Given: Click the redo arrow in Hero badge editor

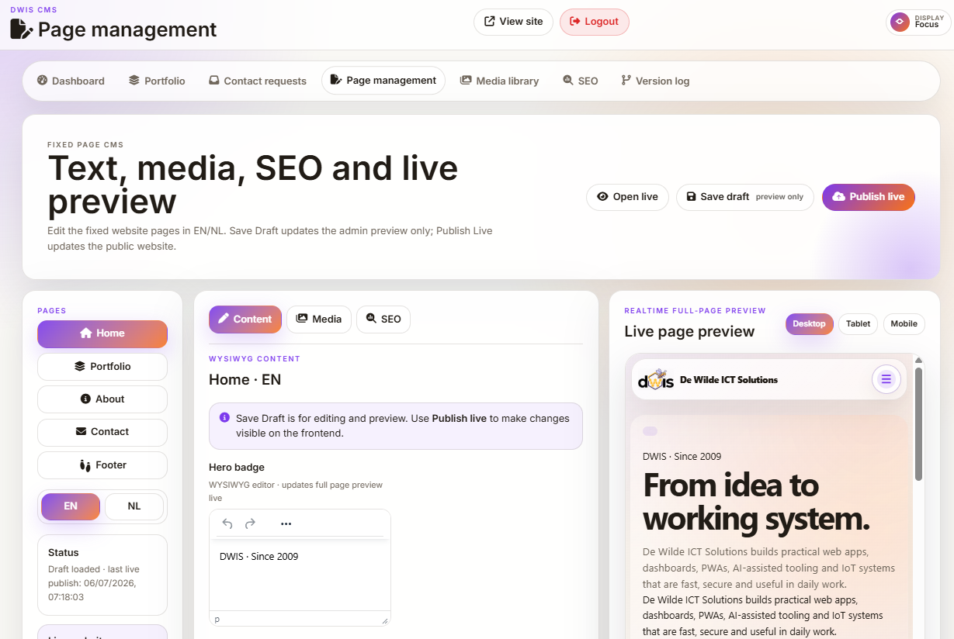Looking at the screenshot, I should point(250,523).
